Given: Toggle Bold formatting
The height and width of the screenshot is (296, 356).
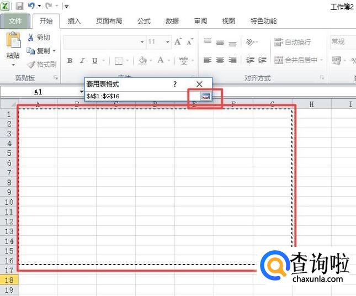Looking at the screenshot, I should [70, 61].
